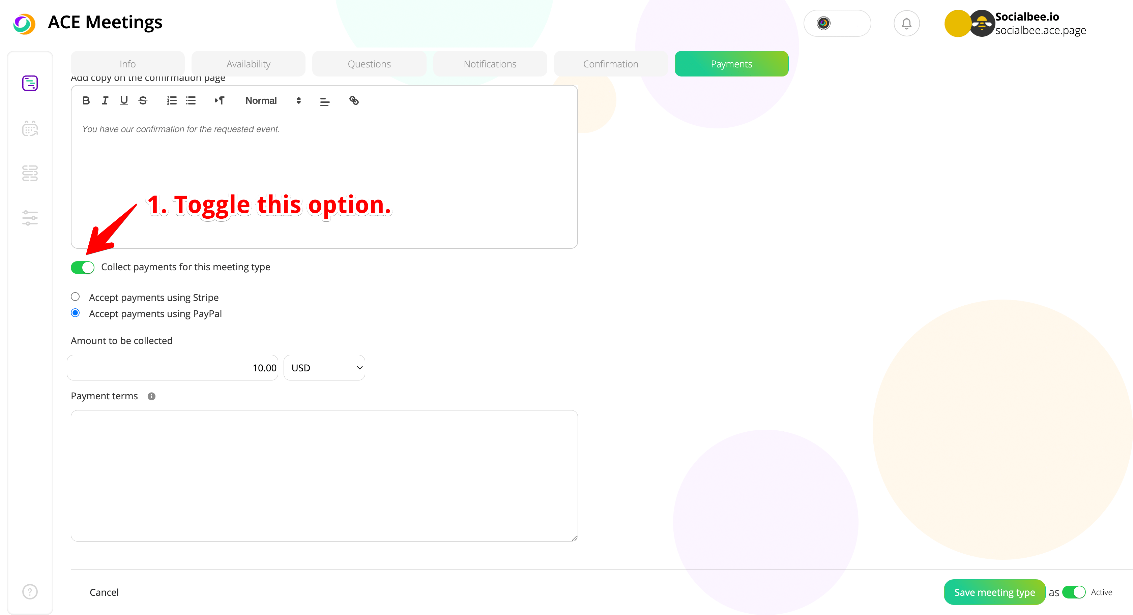Click into the Payment terms text area

point(324,475)
